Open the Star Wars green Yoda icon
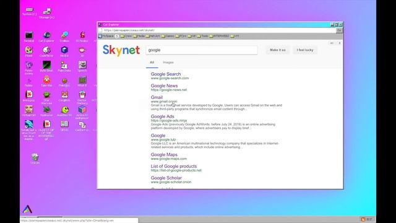The height and width of the screenshot is (223, 396). pos(46,98)
